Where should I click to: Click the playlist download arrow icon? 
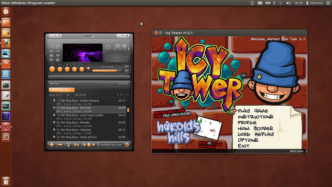point(118,95)
